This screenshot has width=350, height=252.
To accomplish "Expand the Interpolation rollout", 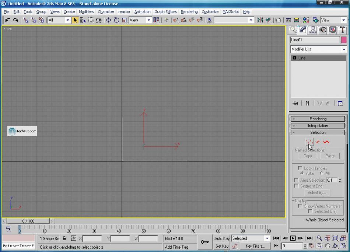I will 318,126.
